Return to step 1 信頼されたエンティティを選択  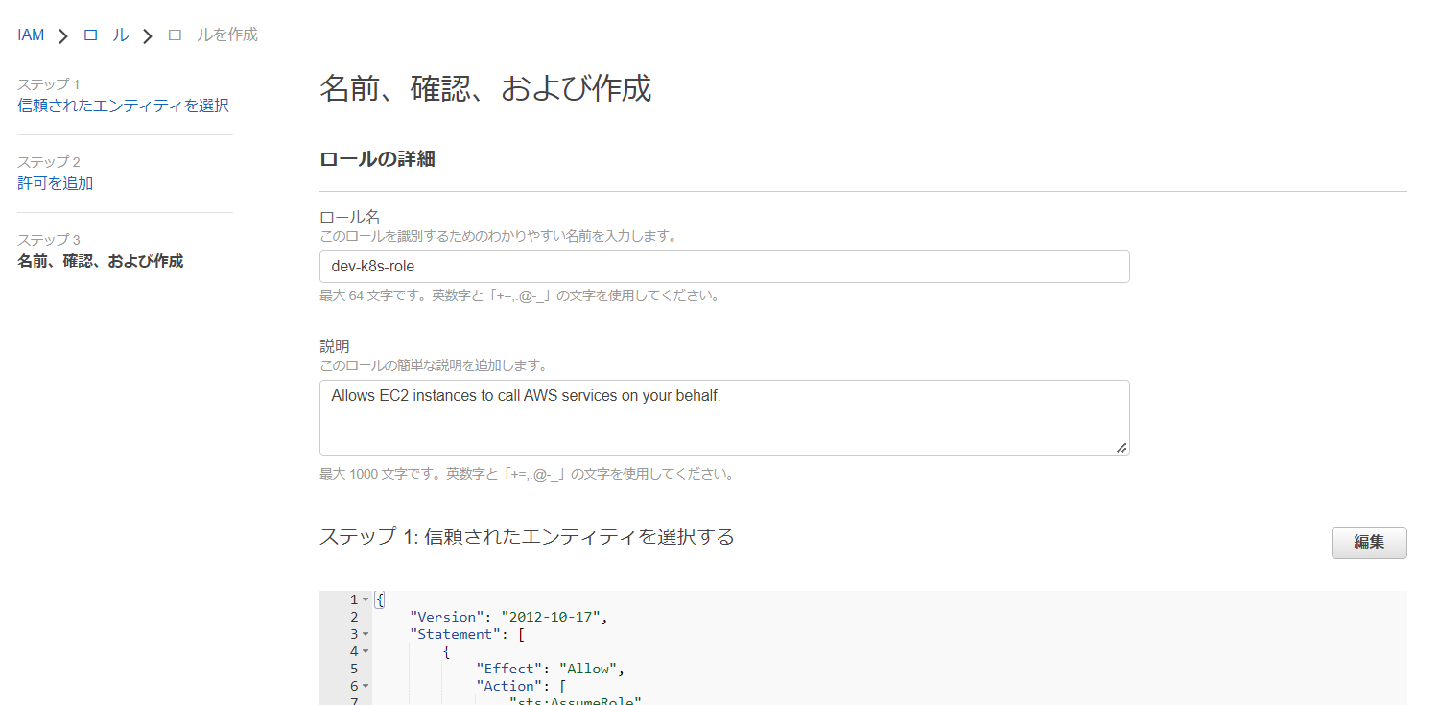[123, 106]
